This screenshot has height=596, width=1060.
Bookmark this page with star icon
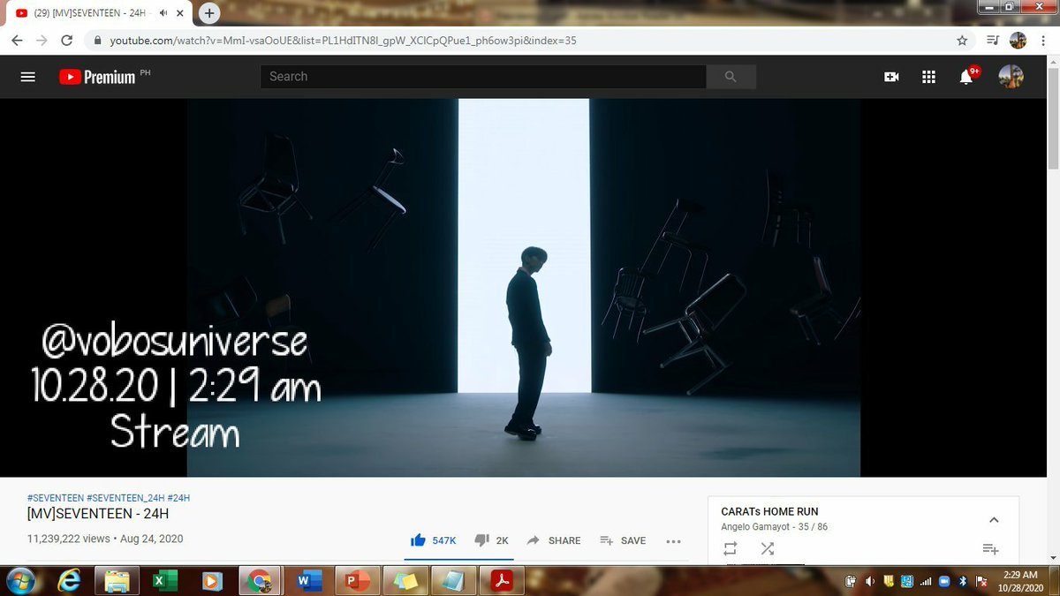click(962, 41)
